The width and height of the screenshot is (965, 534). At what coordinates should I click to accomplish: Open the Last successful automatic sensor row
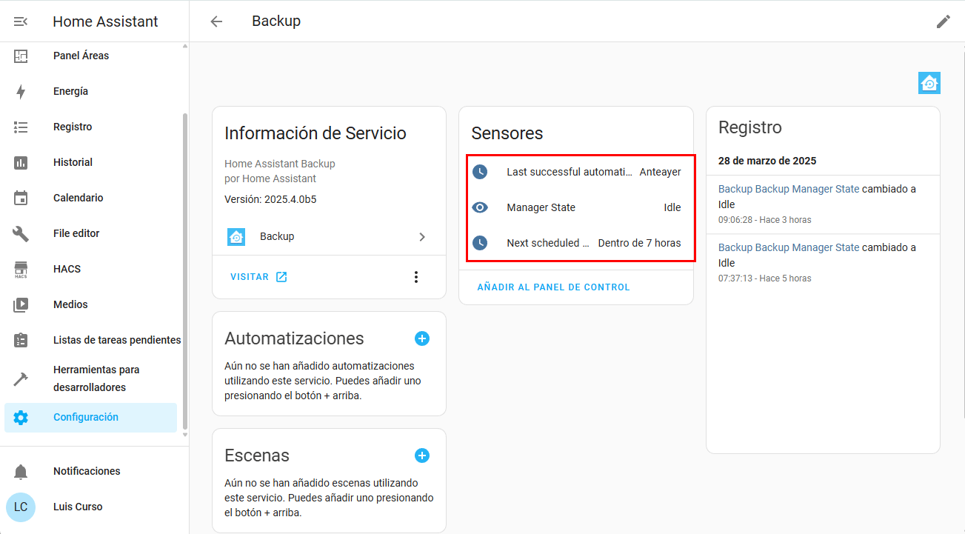pyautogui.click(x=576, y=172)
